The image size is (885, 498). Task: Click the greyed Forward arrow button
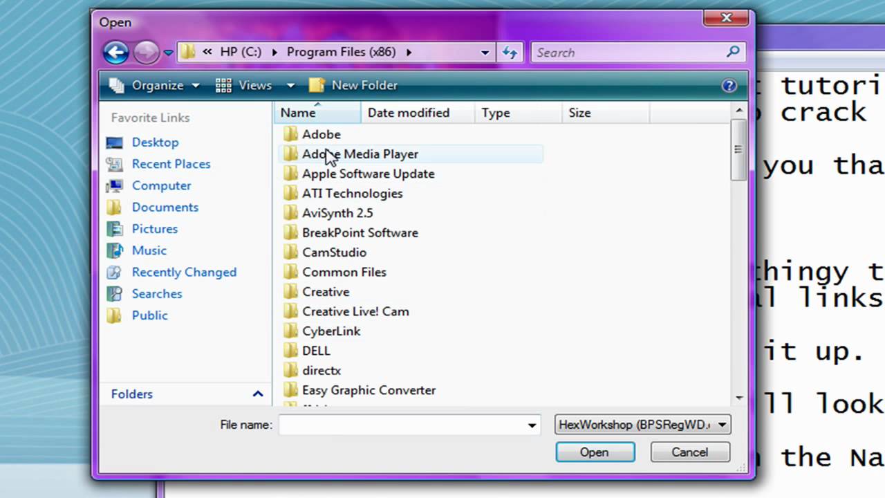[x=145, y=52]
